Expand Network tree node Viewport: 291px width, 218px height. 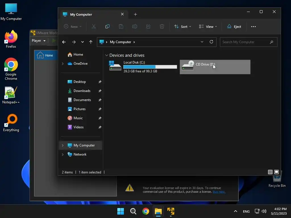(x=63, y=154)
